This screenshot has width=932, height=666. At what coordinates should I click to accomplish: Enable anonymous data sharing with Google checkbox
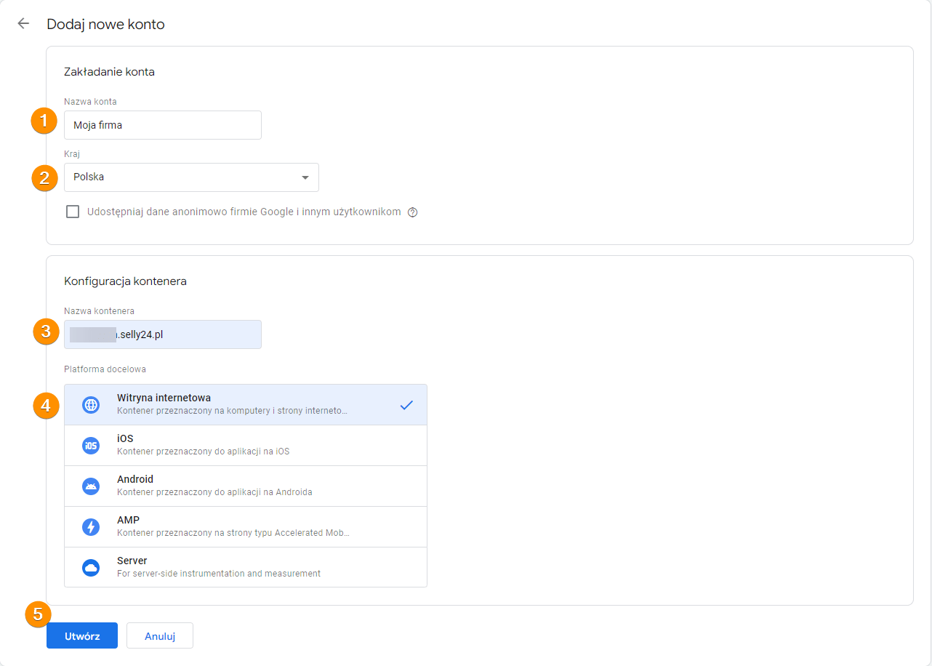[73, 212]
